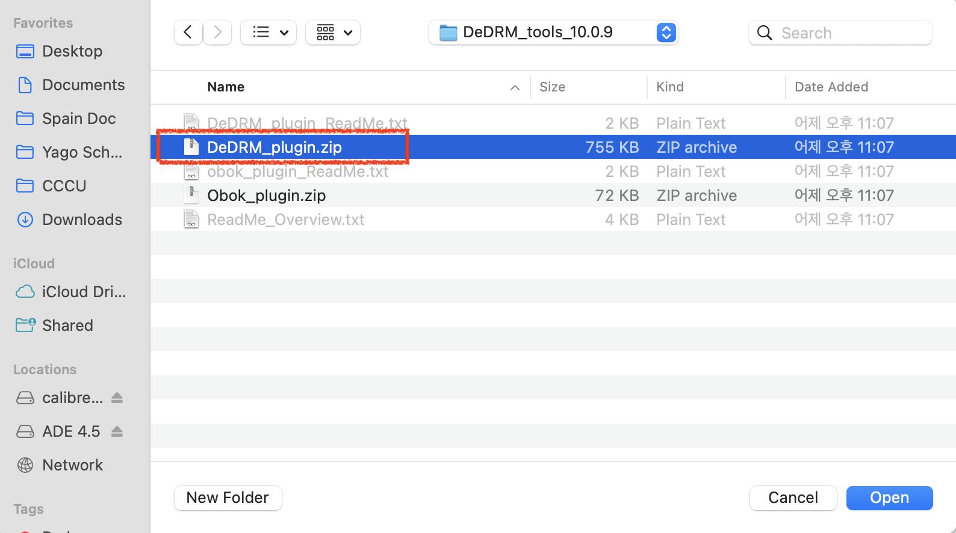Image resolution: width=956 pixels, height=533 pixels.
Task: Select the ADE 4.5 volume in Locations
Action: tap(71, 431)
